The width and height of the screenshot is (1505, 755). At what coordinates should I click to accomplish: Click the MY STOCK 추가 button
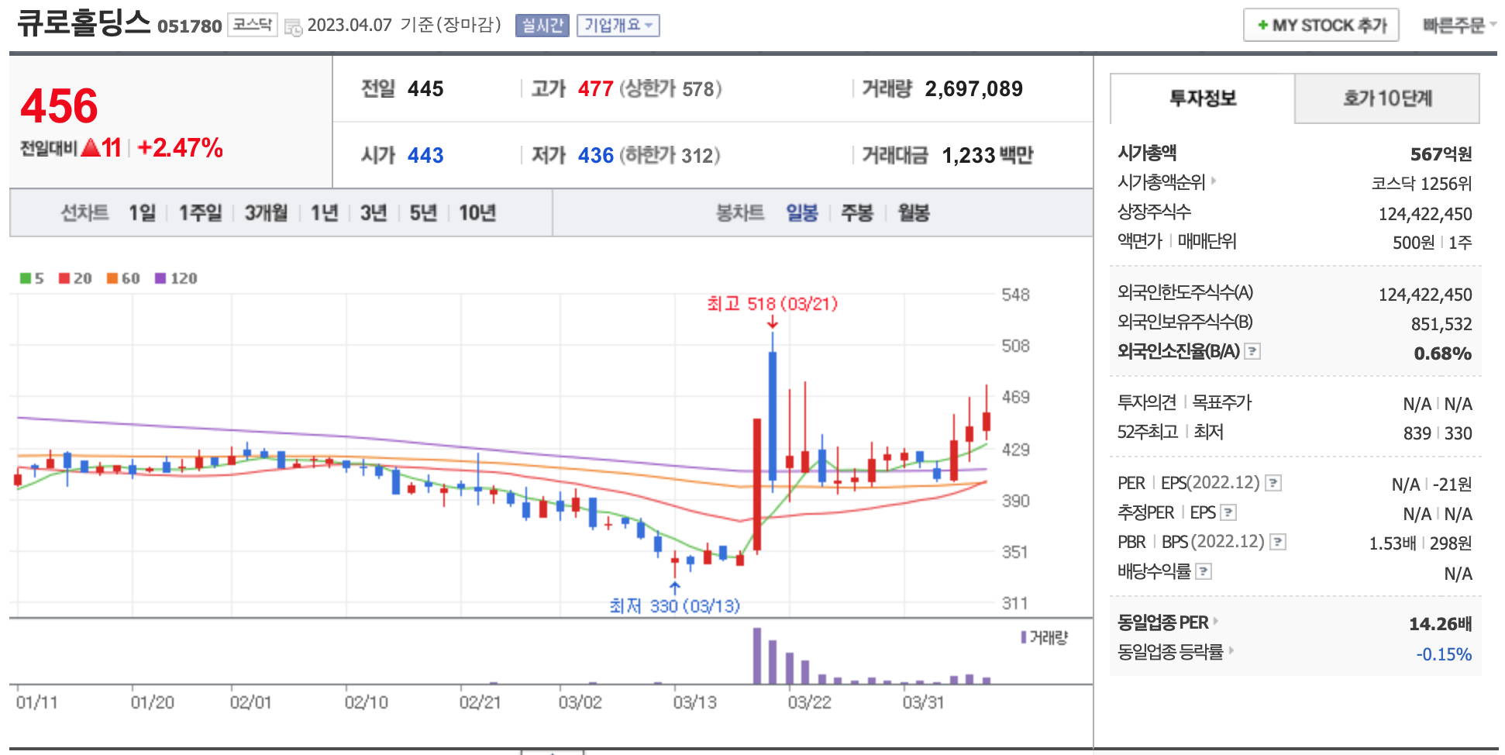pos(1321,26)
